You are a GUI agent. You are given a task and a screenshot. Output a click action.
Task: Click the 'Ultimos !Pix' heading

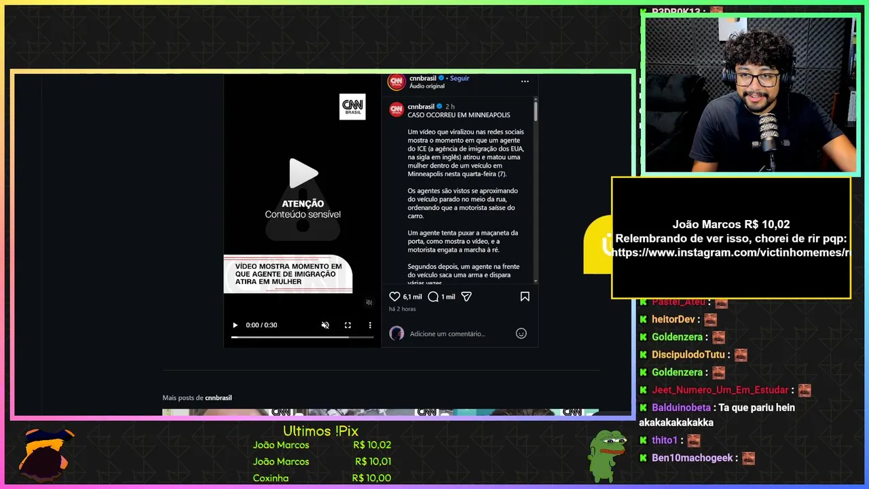320,431
